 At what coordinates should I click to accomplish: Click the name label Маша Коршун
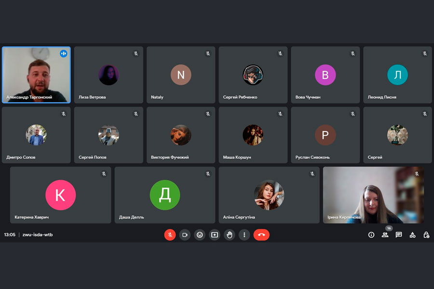(x=237, y=158)
